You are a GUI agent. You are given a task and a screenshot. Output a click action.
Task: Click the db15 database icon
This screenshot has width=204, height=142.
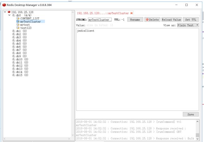13,75
